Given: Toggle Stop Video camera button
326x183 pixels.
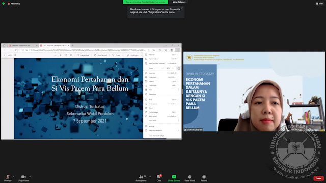Looking at the screenshot, I should [x=23, y=178].
